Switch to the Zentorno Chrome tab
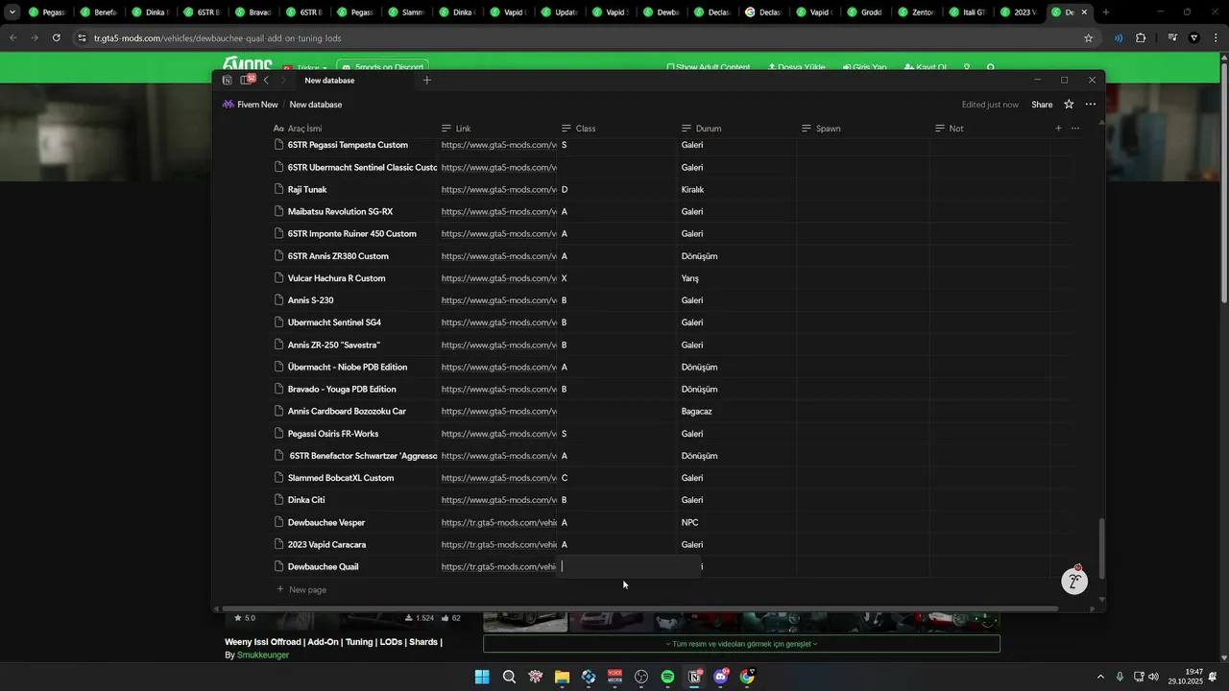Image resolution: width=1229 pixels, height=691 pixels. (916, 12)
